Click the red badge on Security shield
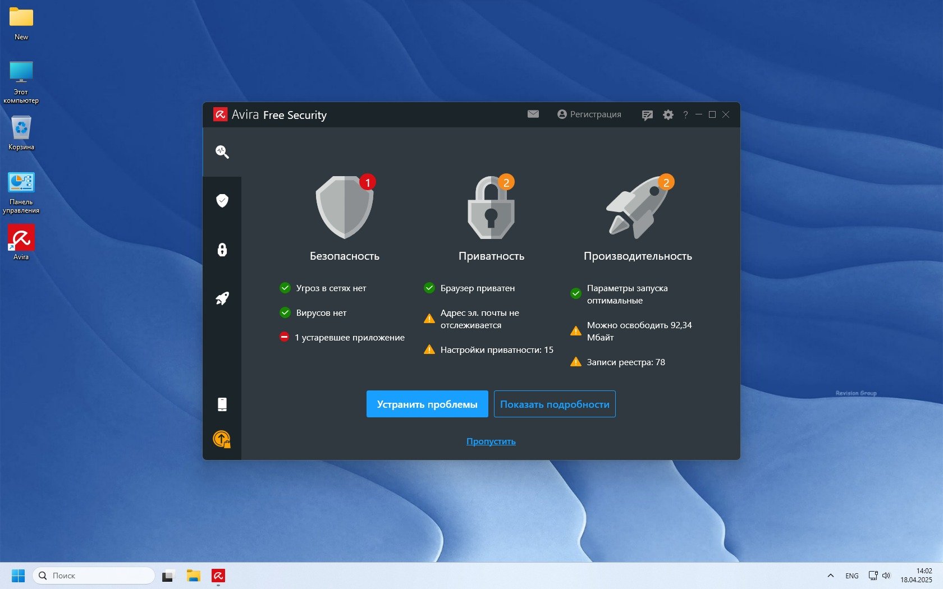 (368, 182)
